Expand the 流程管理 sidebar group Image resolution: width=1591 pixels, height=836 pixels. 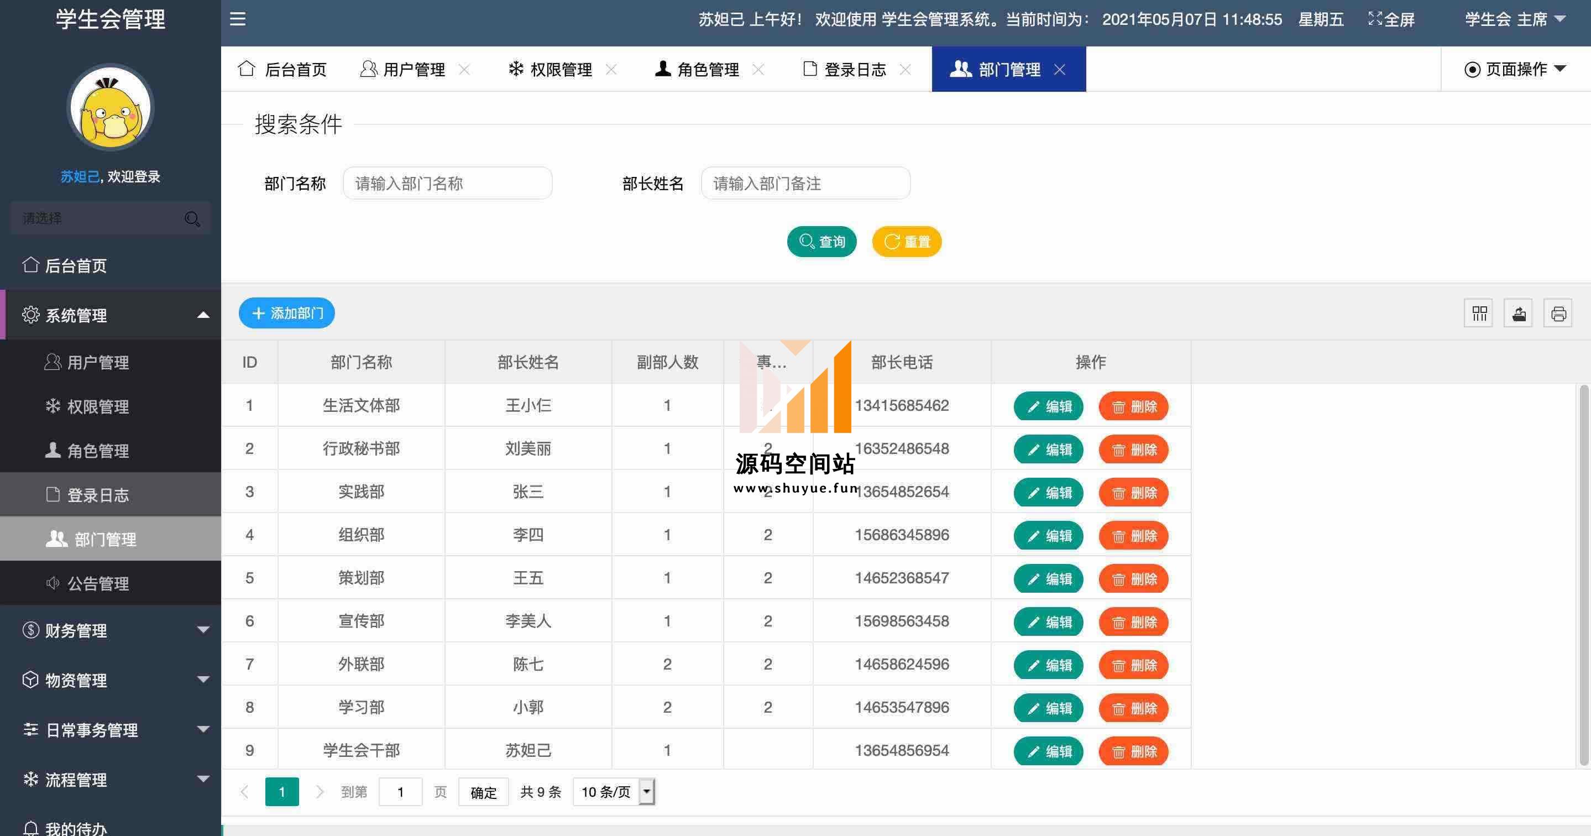click(111, 779)
